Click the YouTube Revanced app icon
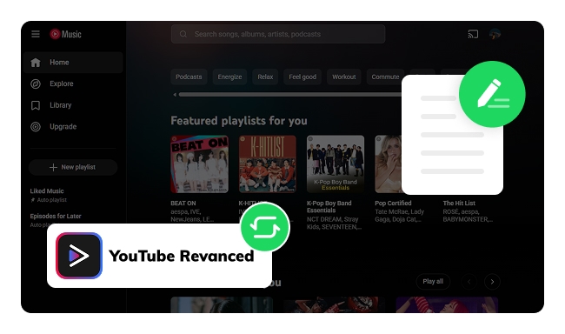 point(79,256)
